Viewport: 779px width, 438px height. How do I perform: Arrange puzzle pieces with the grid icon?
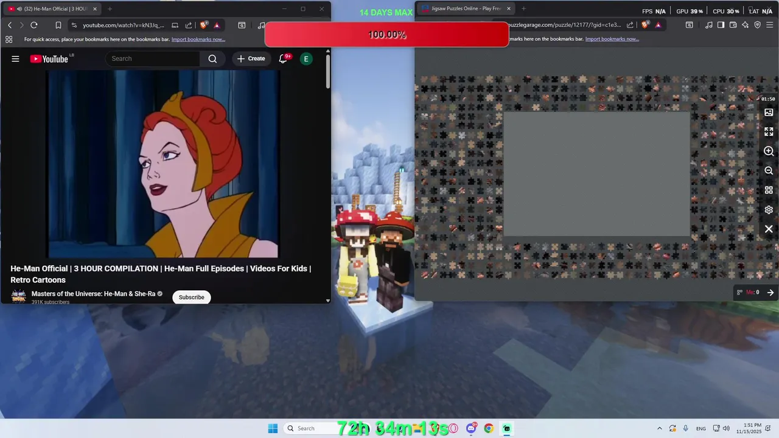coord(769,190)
